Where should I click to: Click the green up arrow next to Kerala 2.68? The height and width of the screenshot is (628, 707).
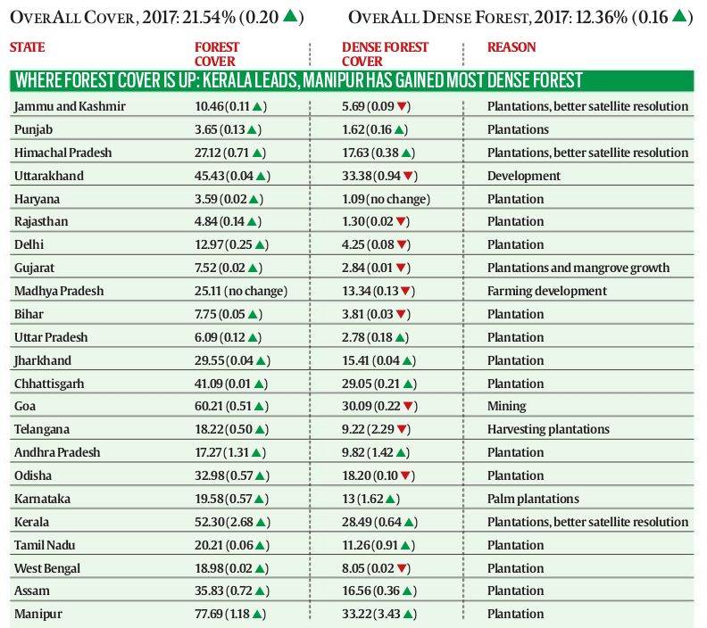point(261,522)
